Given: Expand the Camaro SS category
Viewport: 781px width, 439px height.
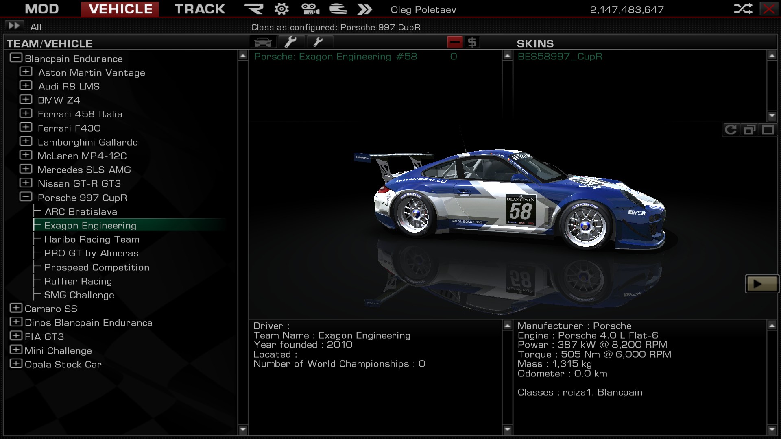Looking at the screenshot, I should click(16, 308).
